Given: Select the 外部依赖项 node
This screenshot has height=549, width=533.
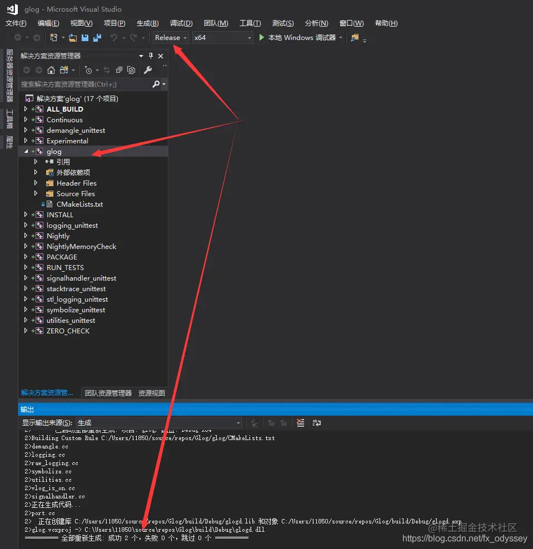Looking at the screenshot, I should pos(73,172).
